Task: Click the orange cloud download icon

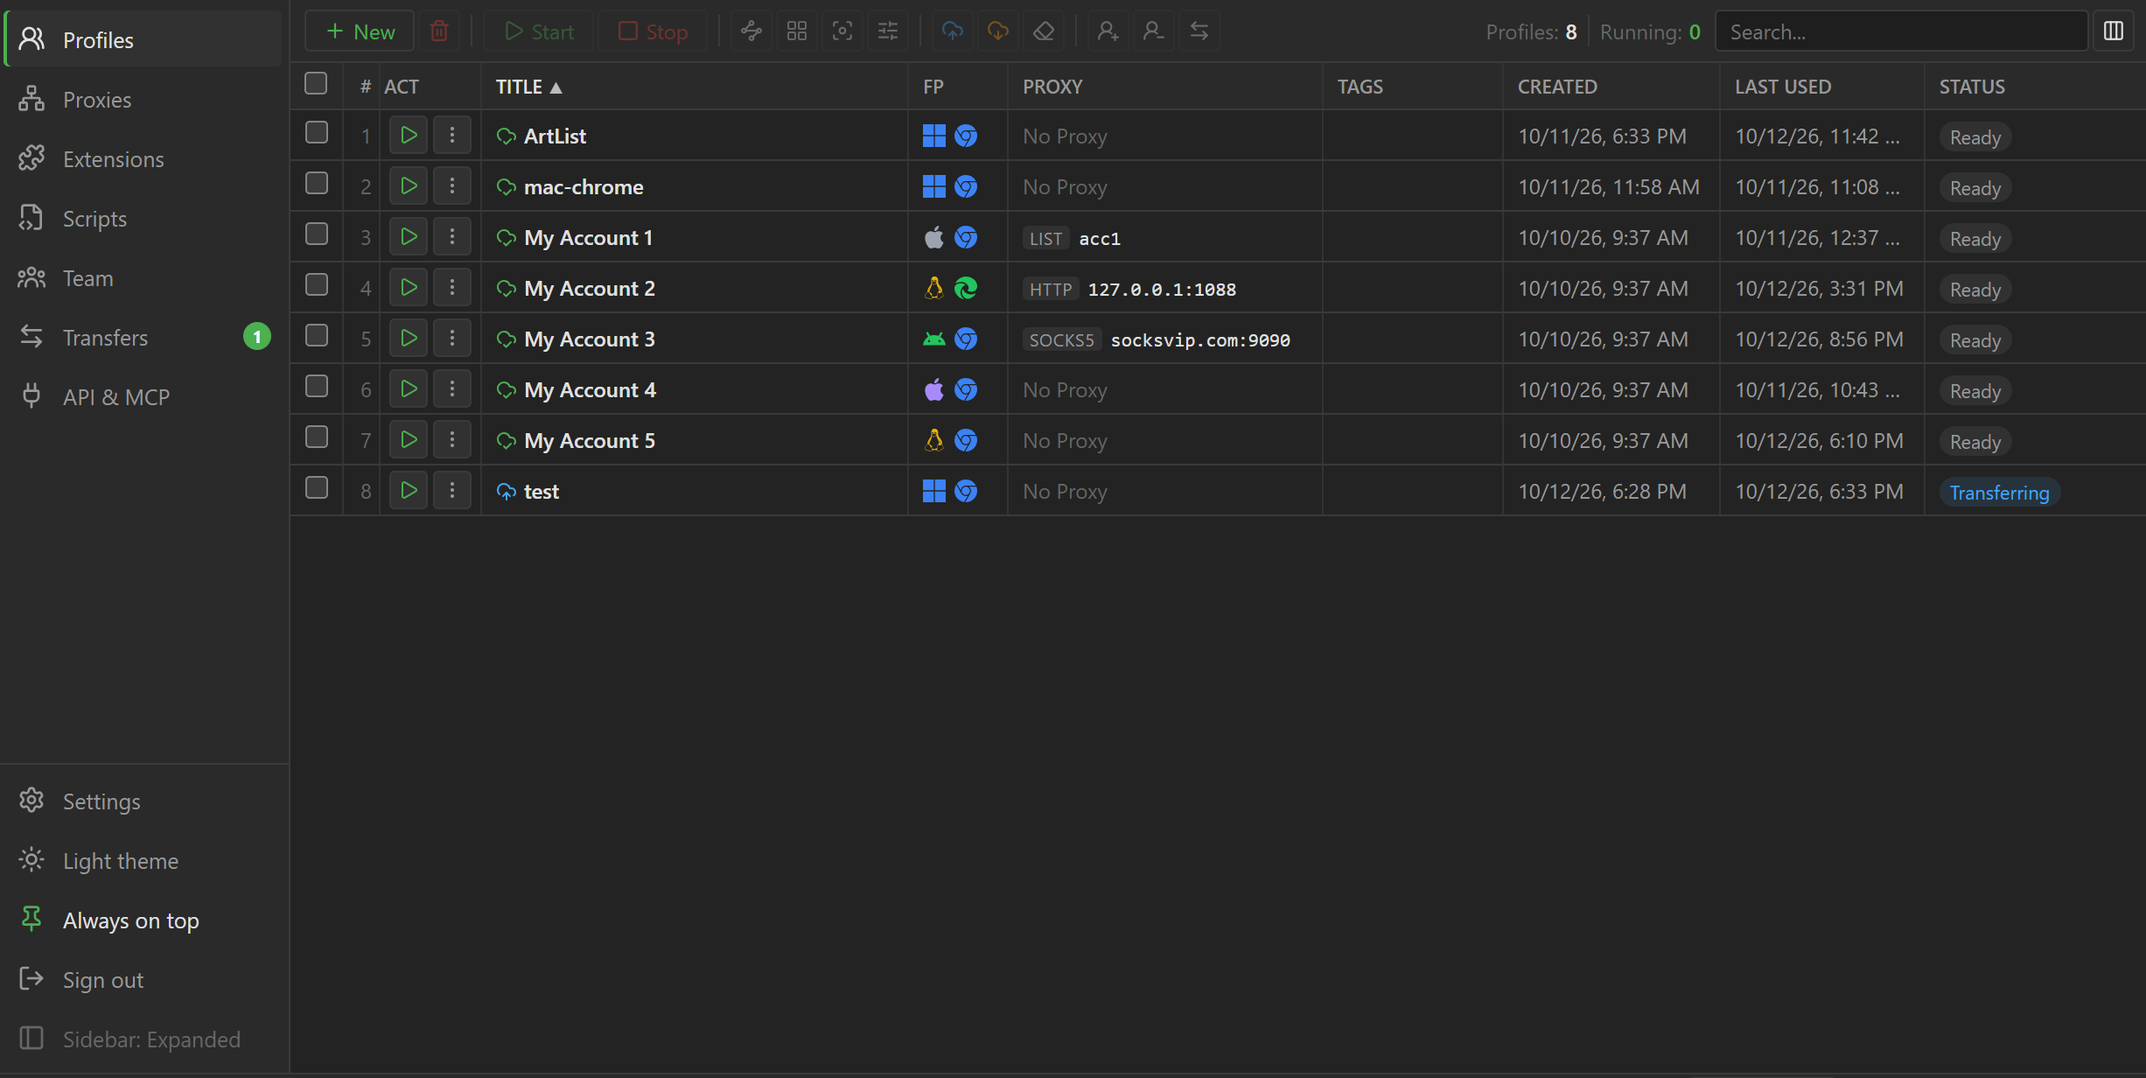Action: 997,31
